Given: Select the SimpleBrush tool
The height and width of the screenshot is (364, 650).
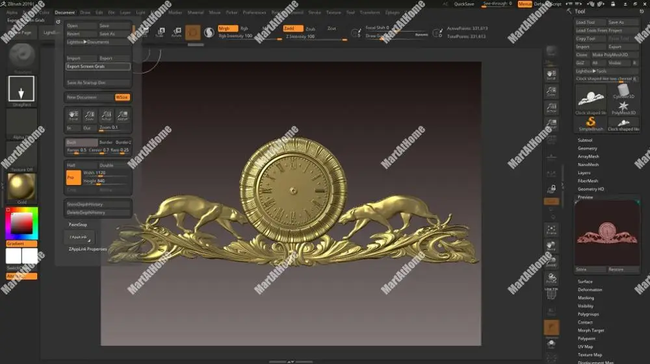Looking at the screenshot, I should (x=591, y=124).
